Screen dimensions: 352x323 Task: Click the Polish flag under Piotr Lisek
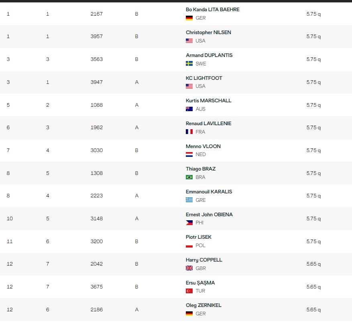[x=189, y=246]
